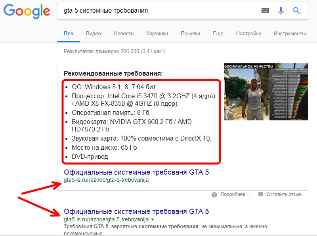Go to the Картинки tab
Viewport: 317px width, 236px height.
click(x=157, y=34)
